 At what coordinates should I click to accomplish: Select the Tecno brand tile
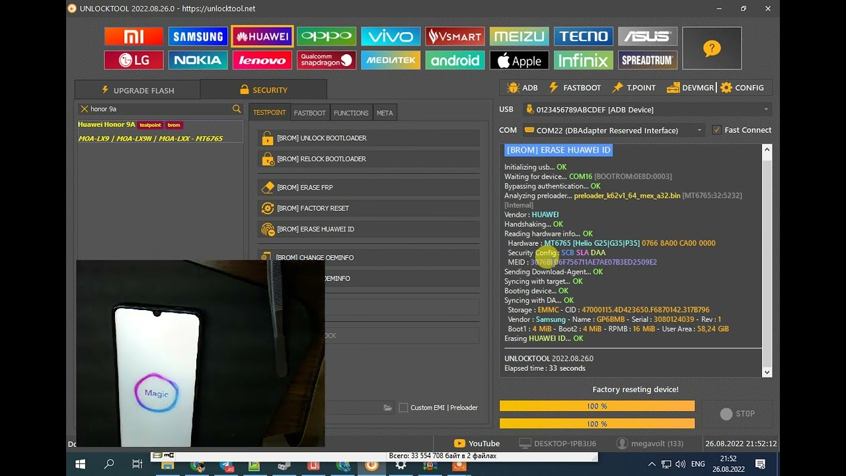coord(584,36)
